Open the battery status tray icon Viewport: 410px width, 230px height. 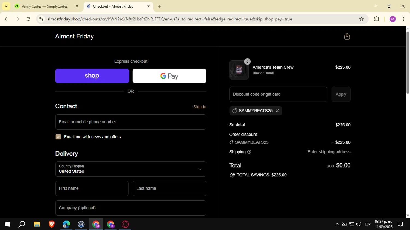point(344,224)
